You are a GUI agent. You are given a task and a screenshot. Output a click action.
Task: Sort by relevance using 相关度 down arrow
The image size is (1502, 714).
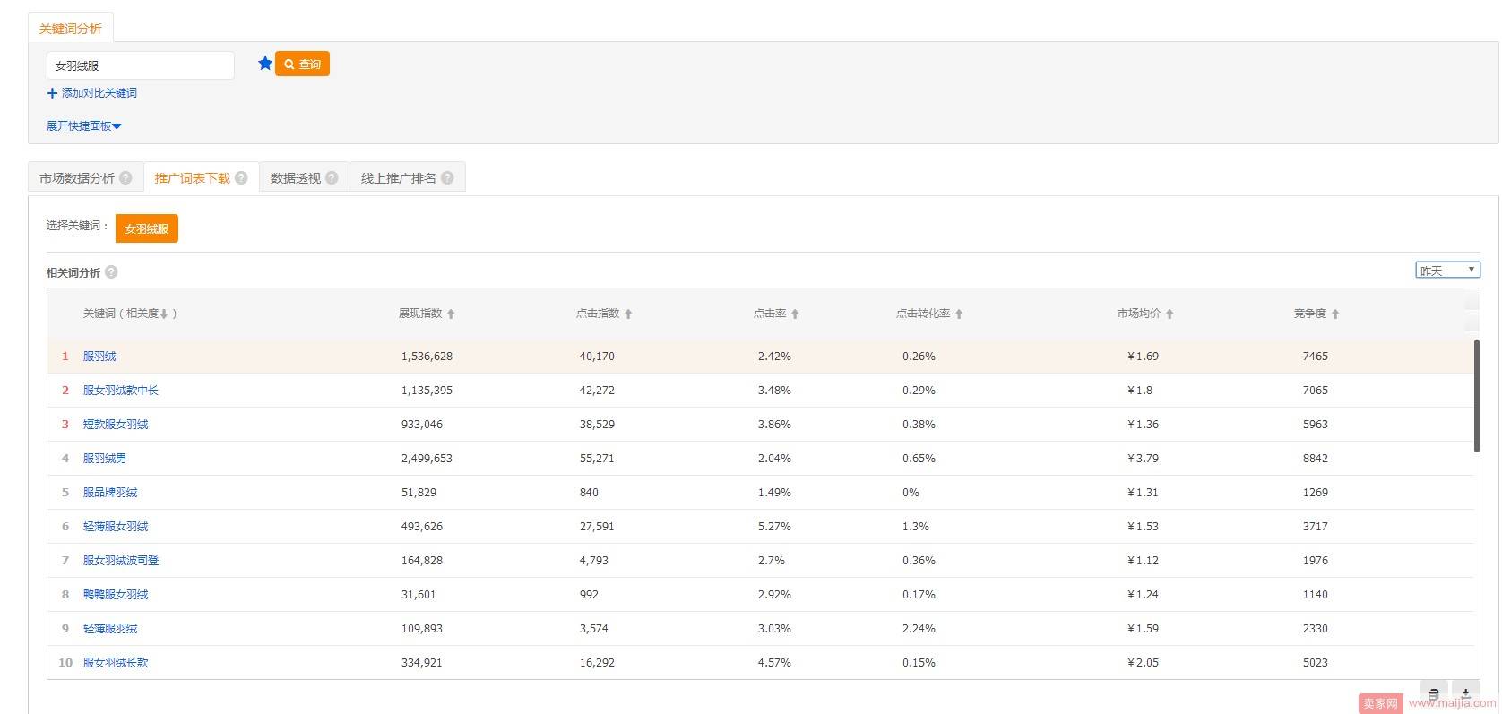click(x=164, y=314)
